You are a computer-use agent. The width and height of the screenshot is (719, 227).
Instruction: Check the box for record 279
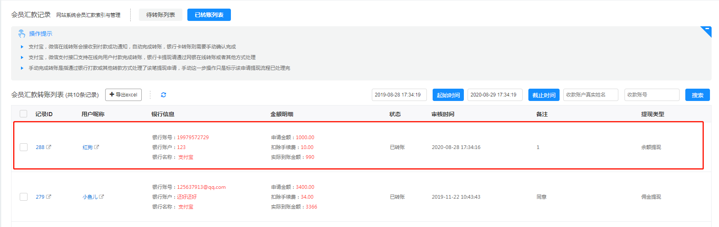[23, 197]
